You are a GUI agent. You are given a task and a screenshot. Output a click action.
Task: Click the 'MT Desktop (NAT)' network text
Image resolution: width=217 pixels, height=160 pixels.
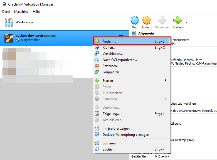183,140
